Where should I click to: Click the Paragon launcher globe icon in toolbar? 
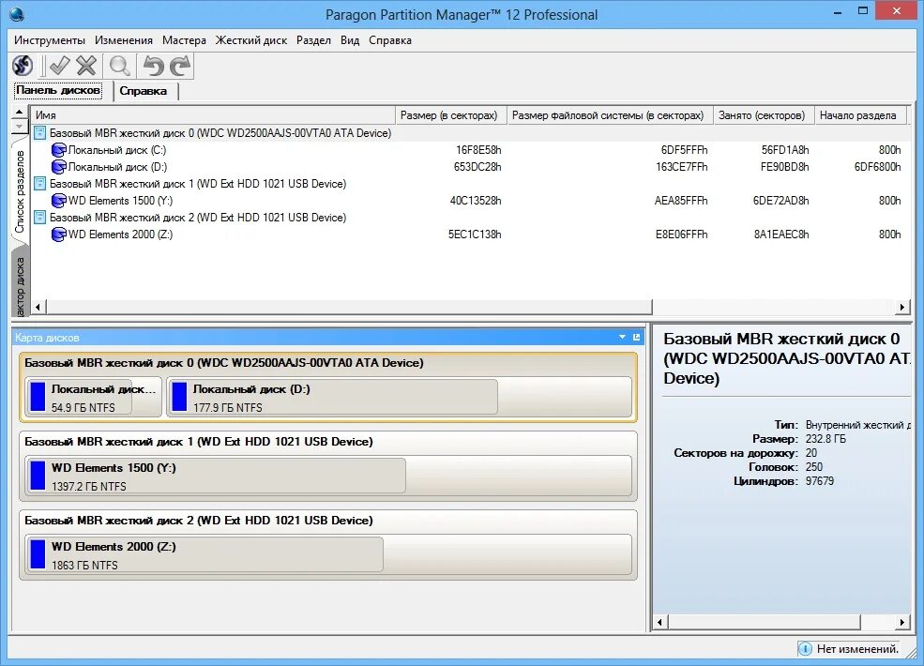pyautogui.click(x=23, y=66)
